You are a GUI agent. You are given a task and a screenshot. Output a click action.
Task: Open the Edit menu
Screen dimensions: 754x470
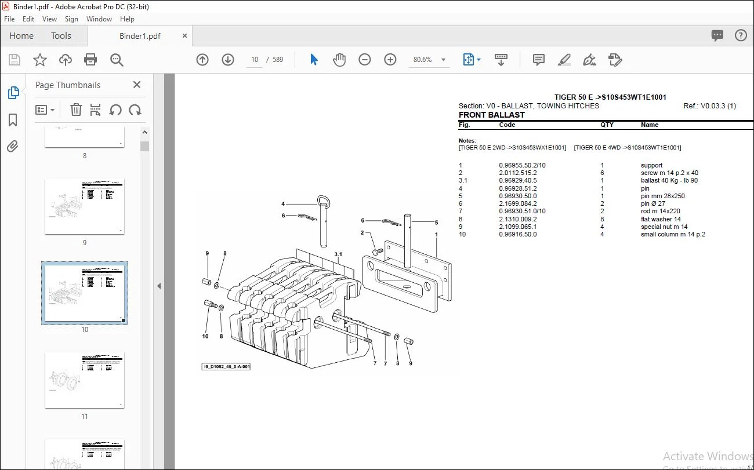(x=28, y=19)
